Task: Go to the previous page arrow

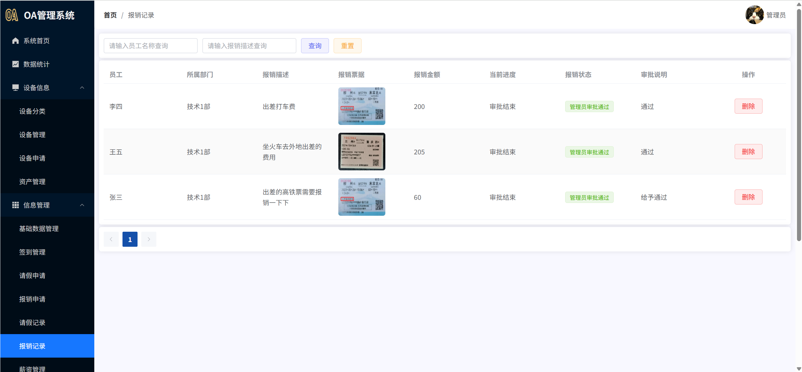Action: pyautogui.click(x=111, y=239)
